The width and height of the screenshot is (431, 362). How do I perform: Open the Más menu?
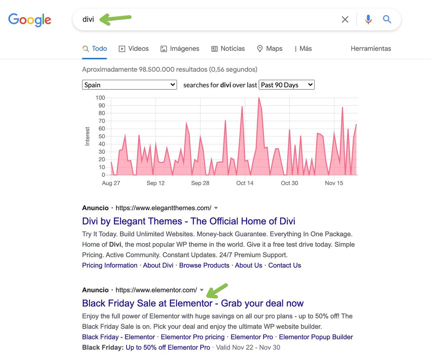pos(303,48)
